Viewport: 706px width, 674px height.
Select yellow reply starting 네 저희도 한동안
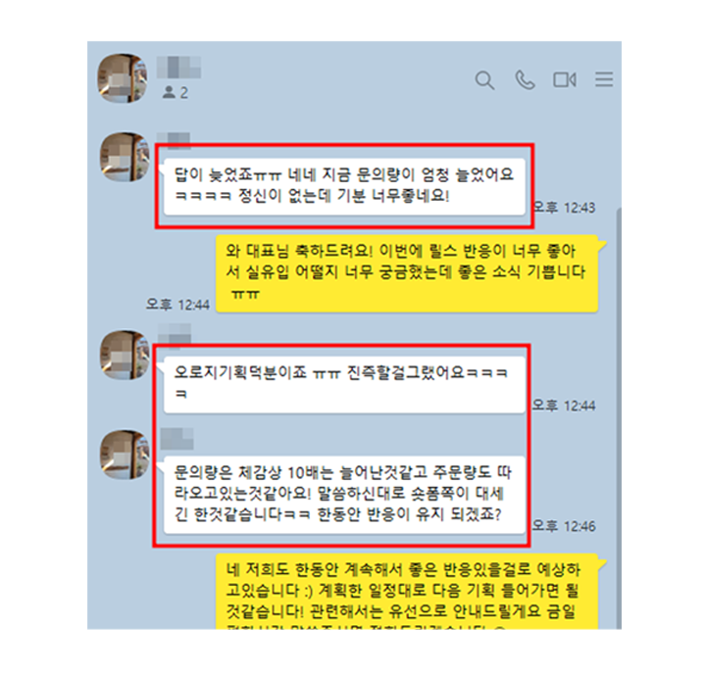click(408, 591)
